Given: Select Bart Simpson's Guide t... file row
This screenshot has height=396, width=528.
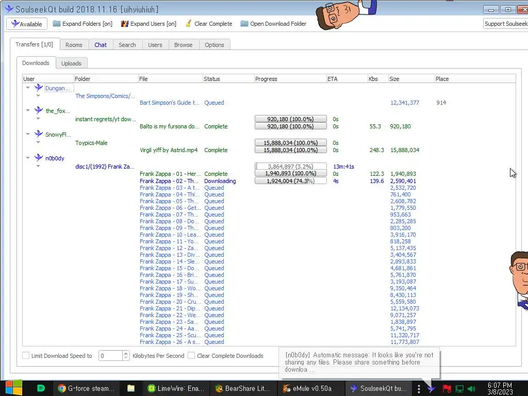Looking at the screenshot, I should (170, 103).
